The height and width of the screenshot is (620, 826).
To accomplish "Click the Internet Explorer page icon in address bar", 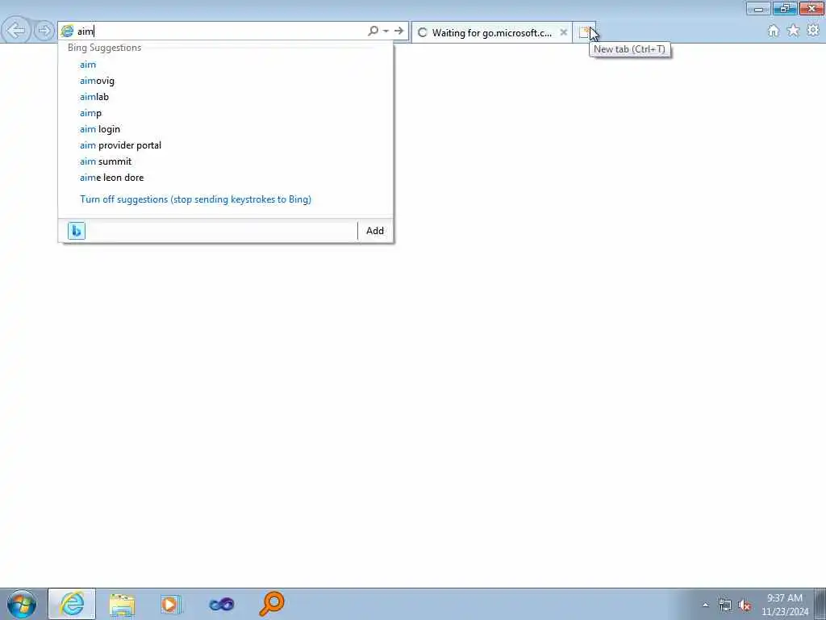I will click(x=68, y=31).
